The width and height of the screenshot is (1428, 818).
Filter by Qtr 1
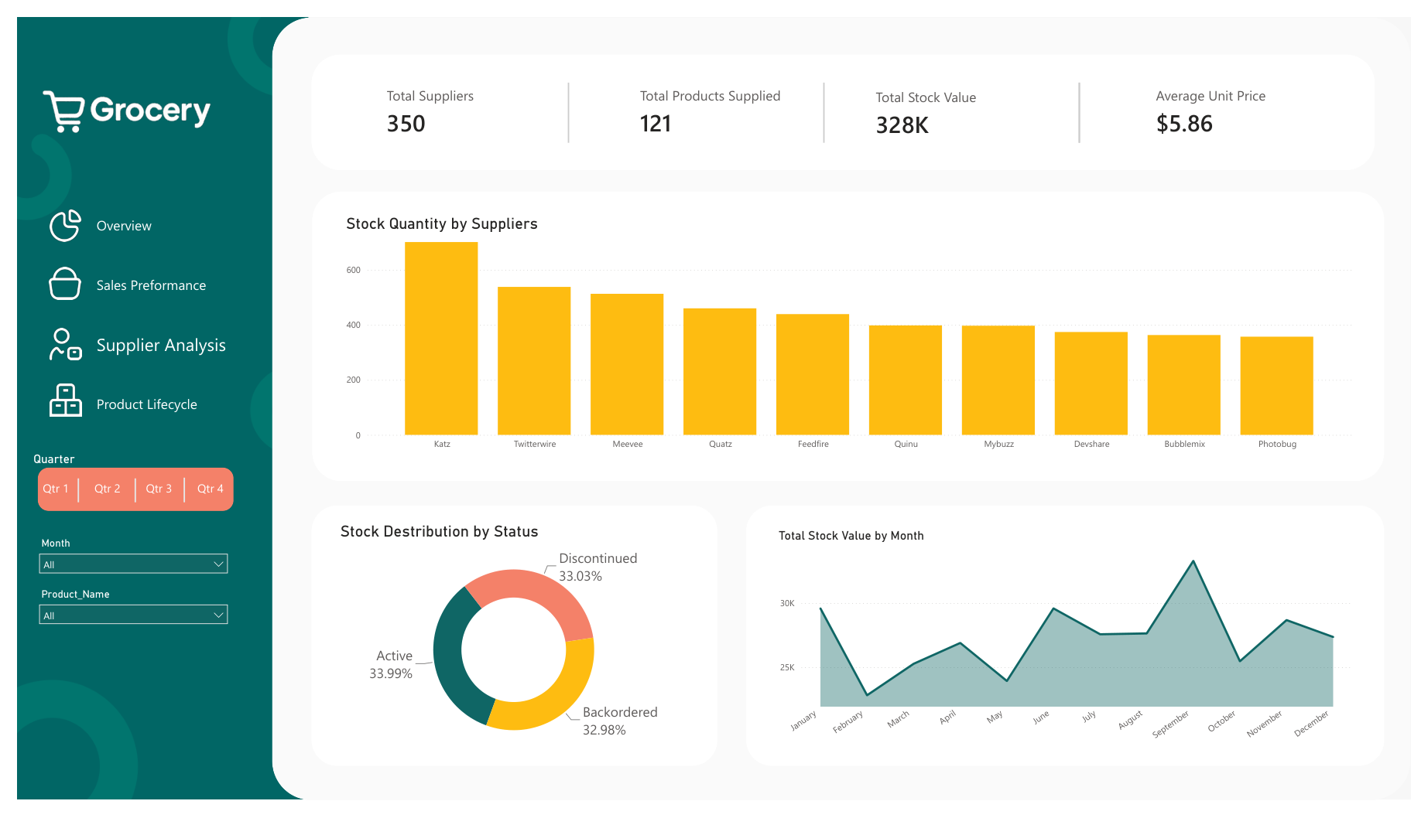coord(56,489)
